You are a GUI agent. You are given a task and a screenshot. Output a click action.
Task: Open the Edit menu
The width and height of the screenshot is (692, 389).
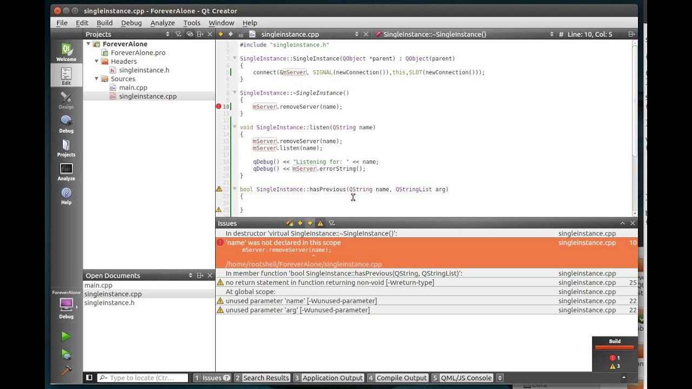(x=82, y=23)
